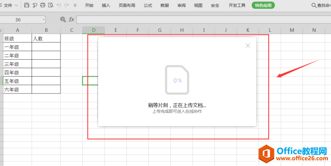The width and height of the screenshot is (331, 166).
Task: Click the icon between Save and Print
Action: (x=35, y=5)
